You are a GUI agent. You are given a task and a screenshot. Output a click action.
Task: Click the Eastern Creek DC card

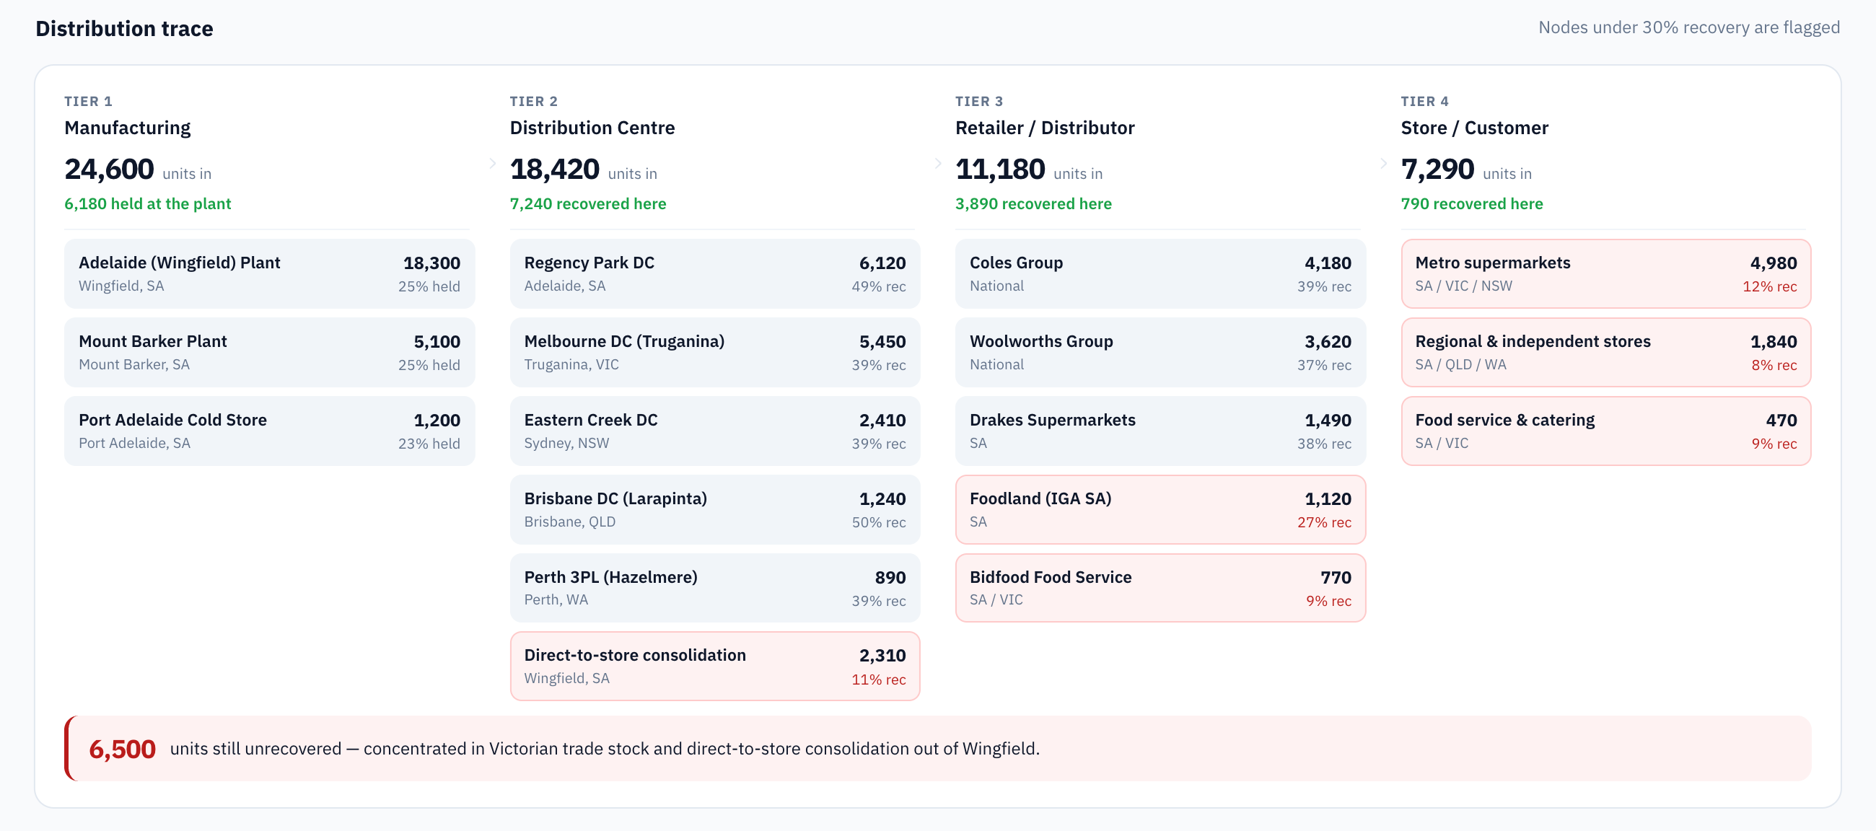[x=715, y=431]
